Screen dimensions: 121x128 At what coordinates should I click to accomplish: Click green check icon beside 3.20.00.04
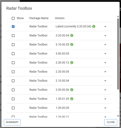coord(72,35)
